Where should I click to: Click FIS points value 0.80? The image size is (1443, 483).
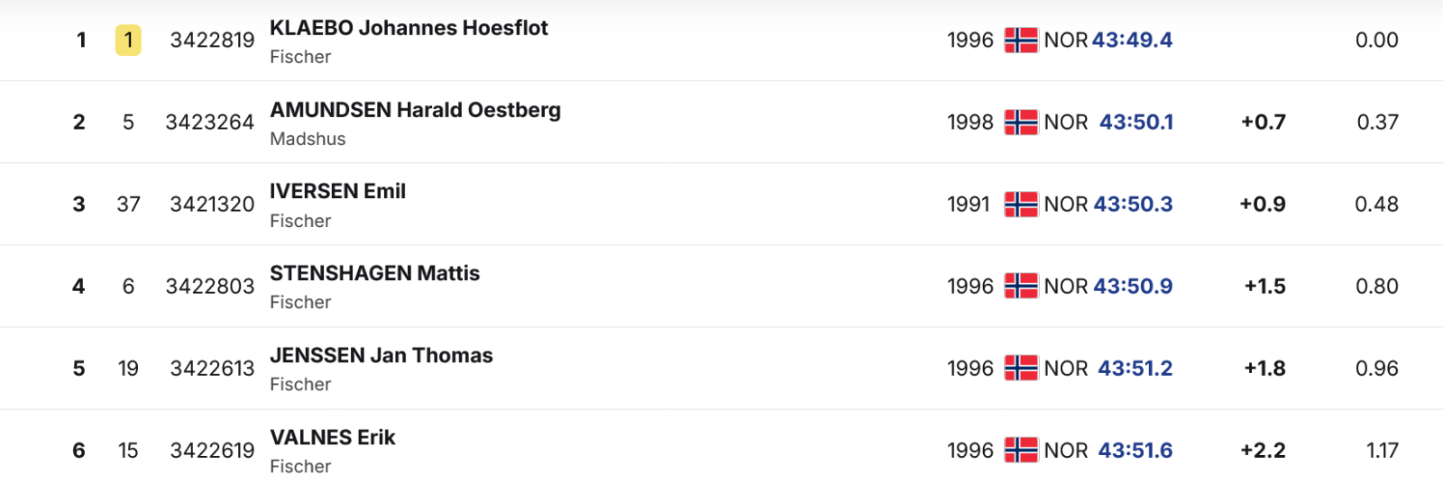pyautogui.click(x=1376, y=287)
